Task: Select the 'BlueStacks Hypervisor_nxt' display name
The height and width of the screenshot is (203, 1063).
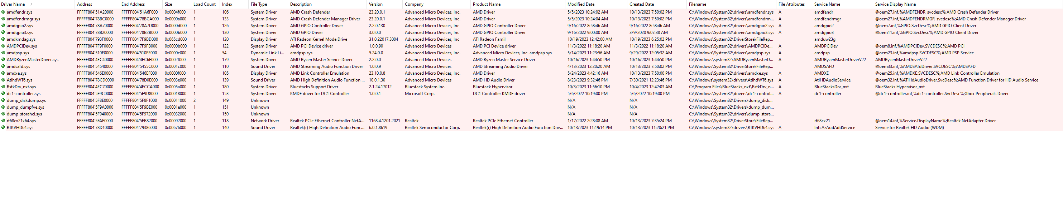Action: pyautogui.click(x=900, y=87)
